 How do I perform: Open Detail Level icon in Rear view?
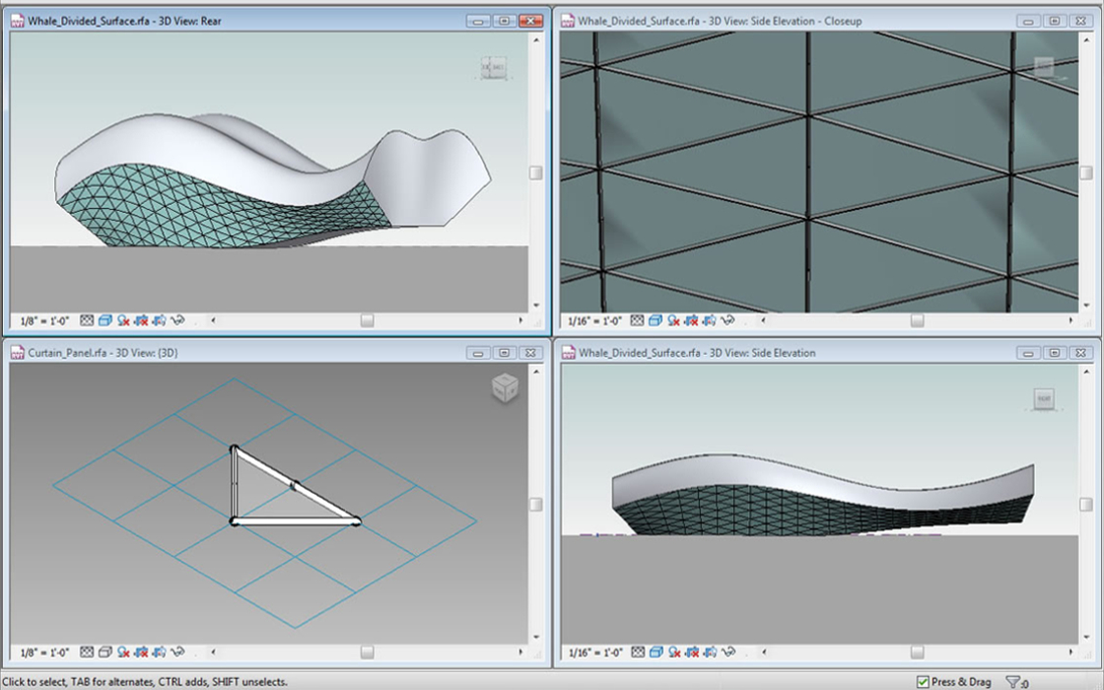[x=86, y=320]
